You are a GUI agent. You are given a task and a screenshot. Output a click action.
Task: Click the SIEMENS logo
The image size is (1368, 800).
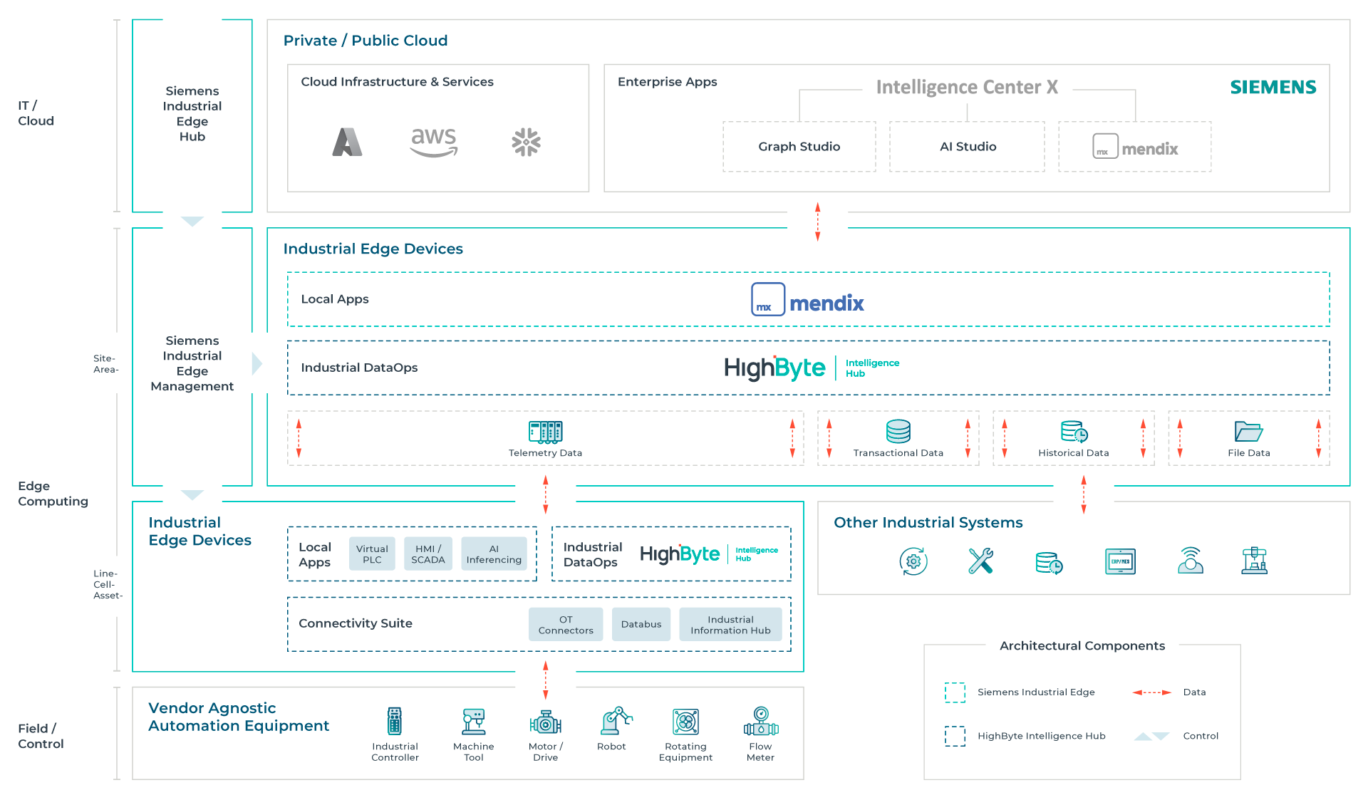1273,87
